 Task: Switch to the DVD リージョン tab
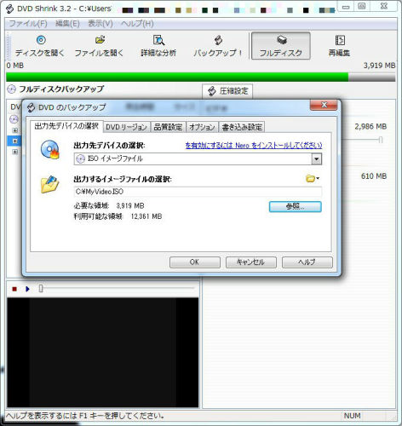coord(126,127)
